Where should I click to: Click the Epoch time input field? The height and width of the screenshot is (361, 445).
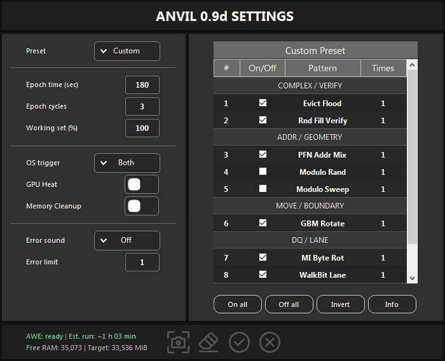(142, 85)
